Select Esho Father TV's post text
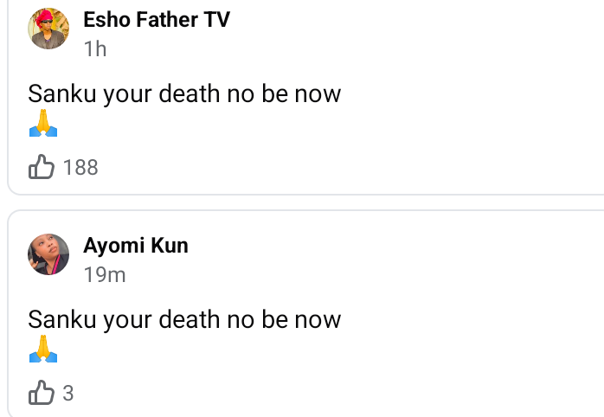Screen dimensions: 604x417 pyautogui.click(x=184, y=93)
